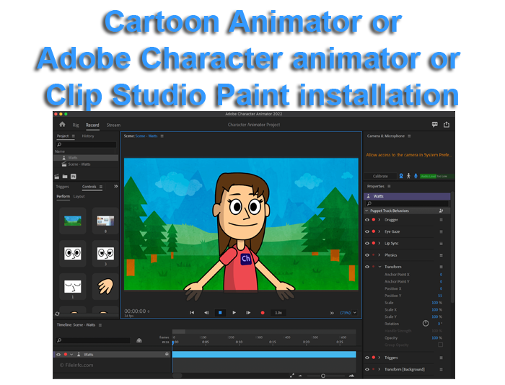505x385 pixels.
Task: Trigger the indoor background control labeled 8
Action: (x=105, y=221)
